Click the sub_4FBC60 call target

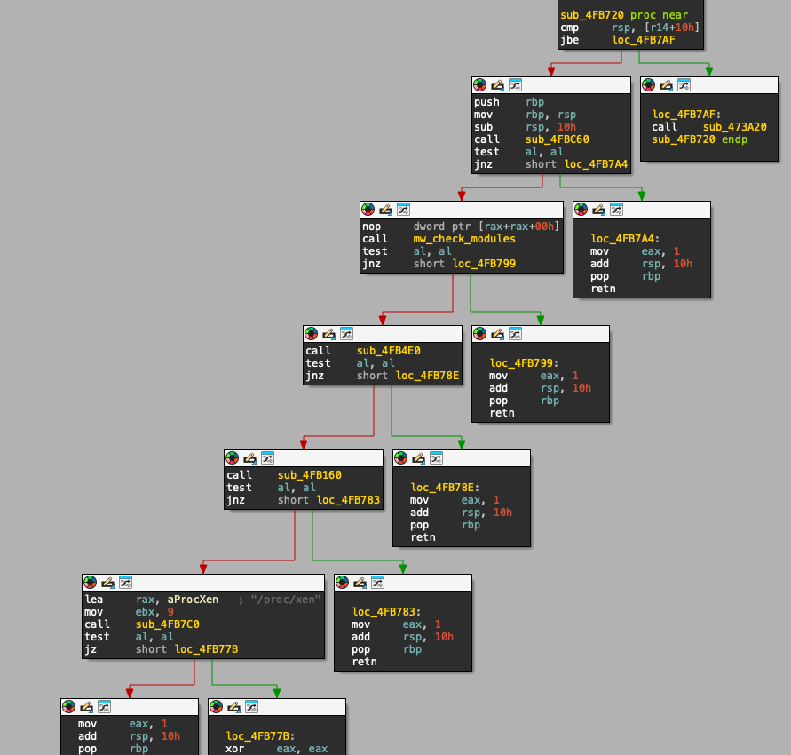pyautogui.click(x=557, y=139)
